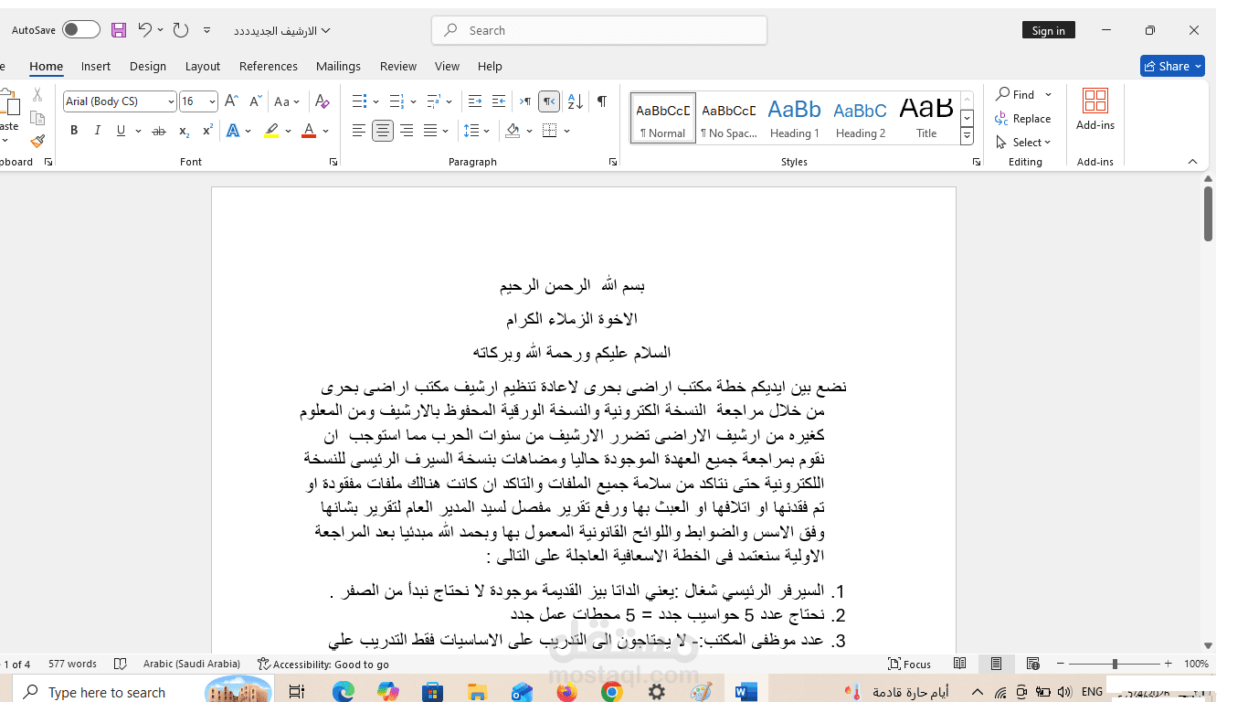Redo the last action
This screenshot has width=1248, height=702.
click(181, 30)
